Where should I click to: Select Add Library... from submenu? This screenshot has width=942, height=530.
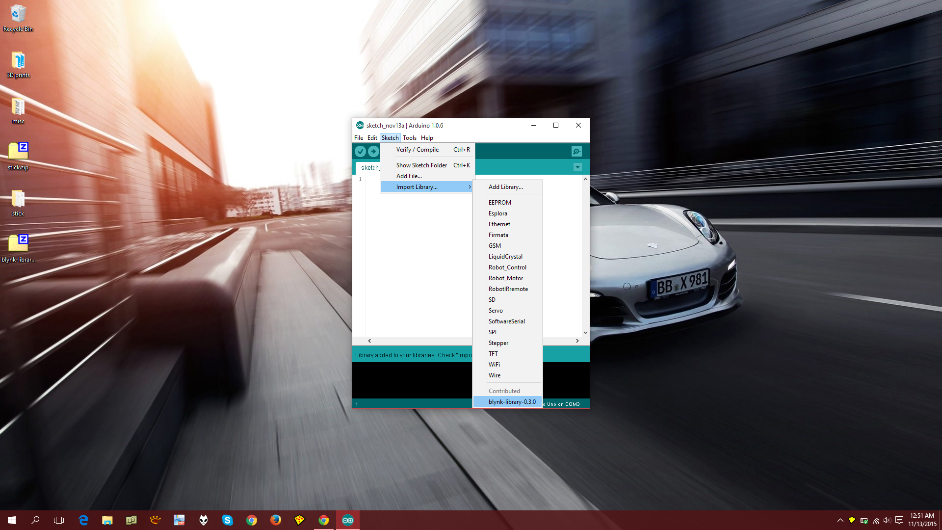tap(507, 187)
